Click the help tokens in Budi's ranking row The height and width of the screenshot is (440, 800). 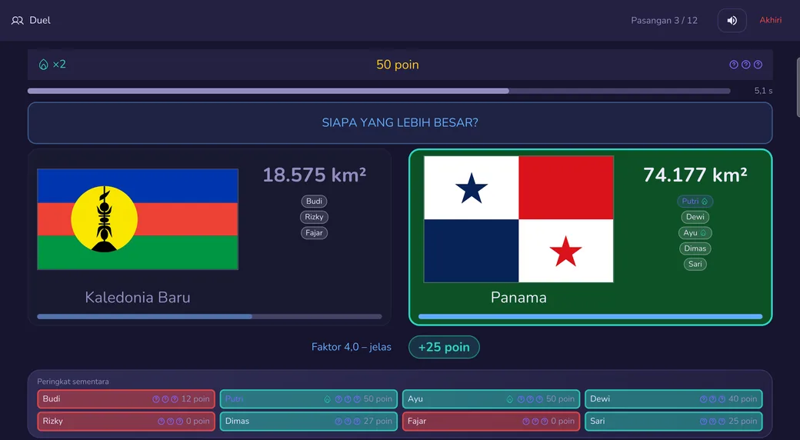[165, 399]
